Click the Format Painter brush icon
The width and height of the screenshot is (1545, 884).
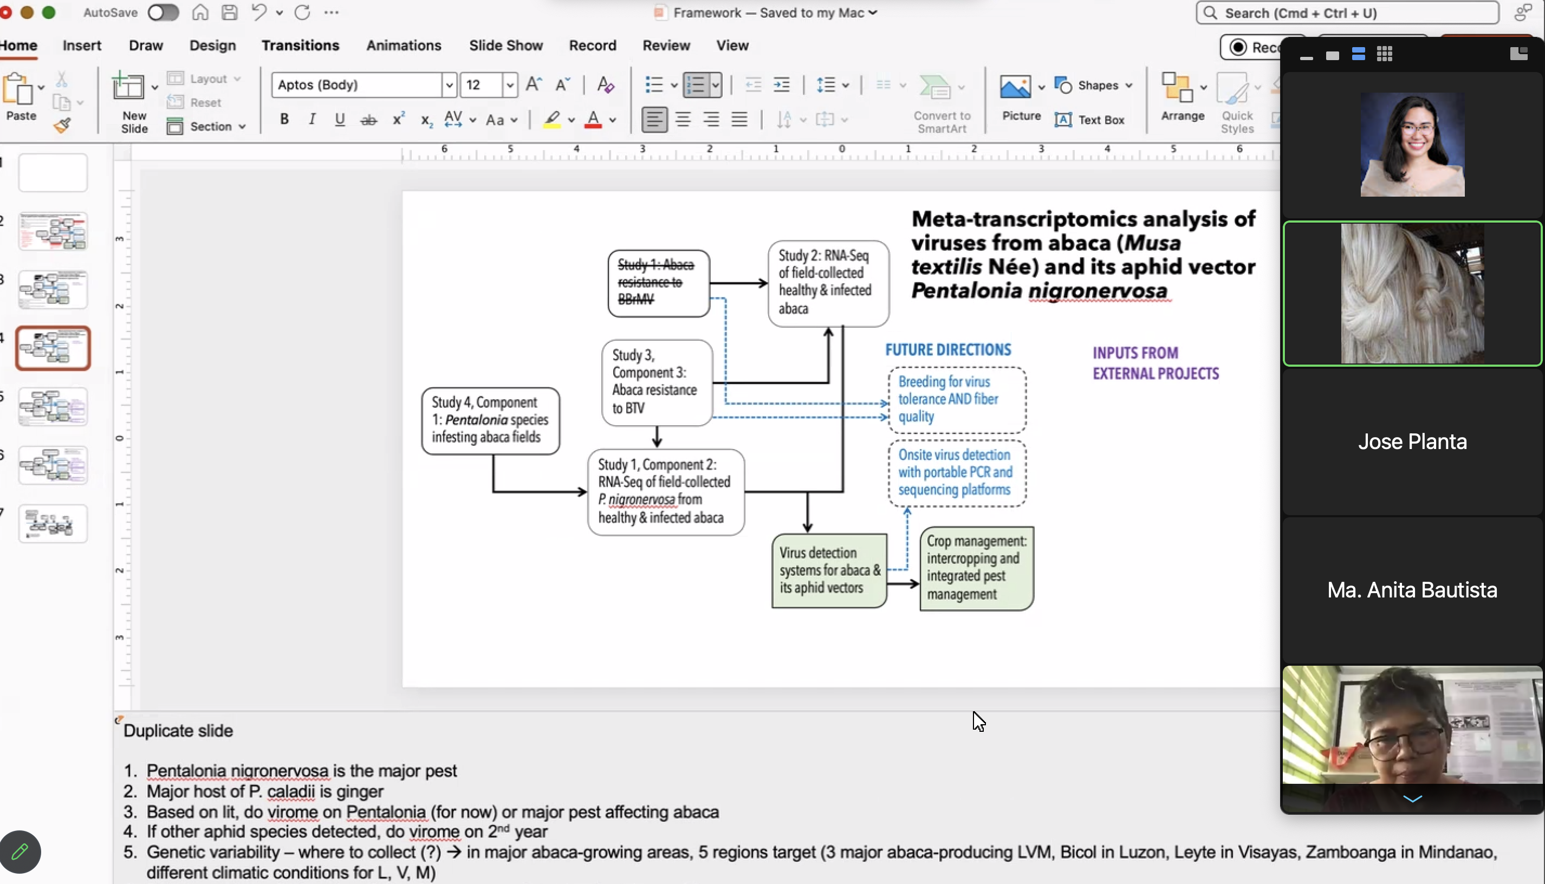(62, 126)
